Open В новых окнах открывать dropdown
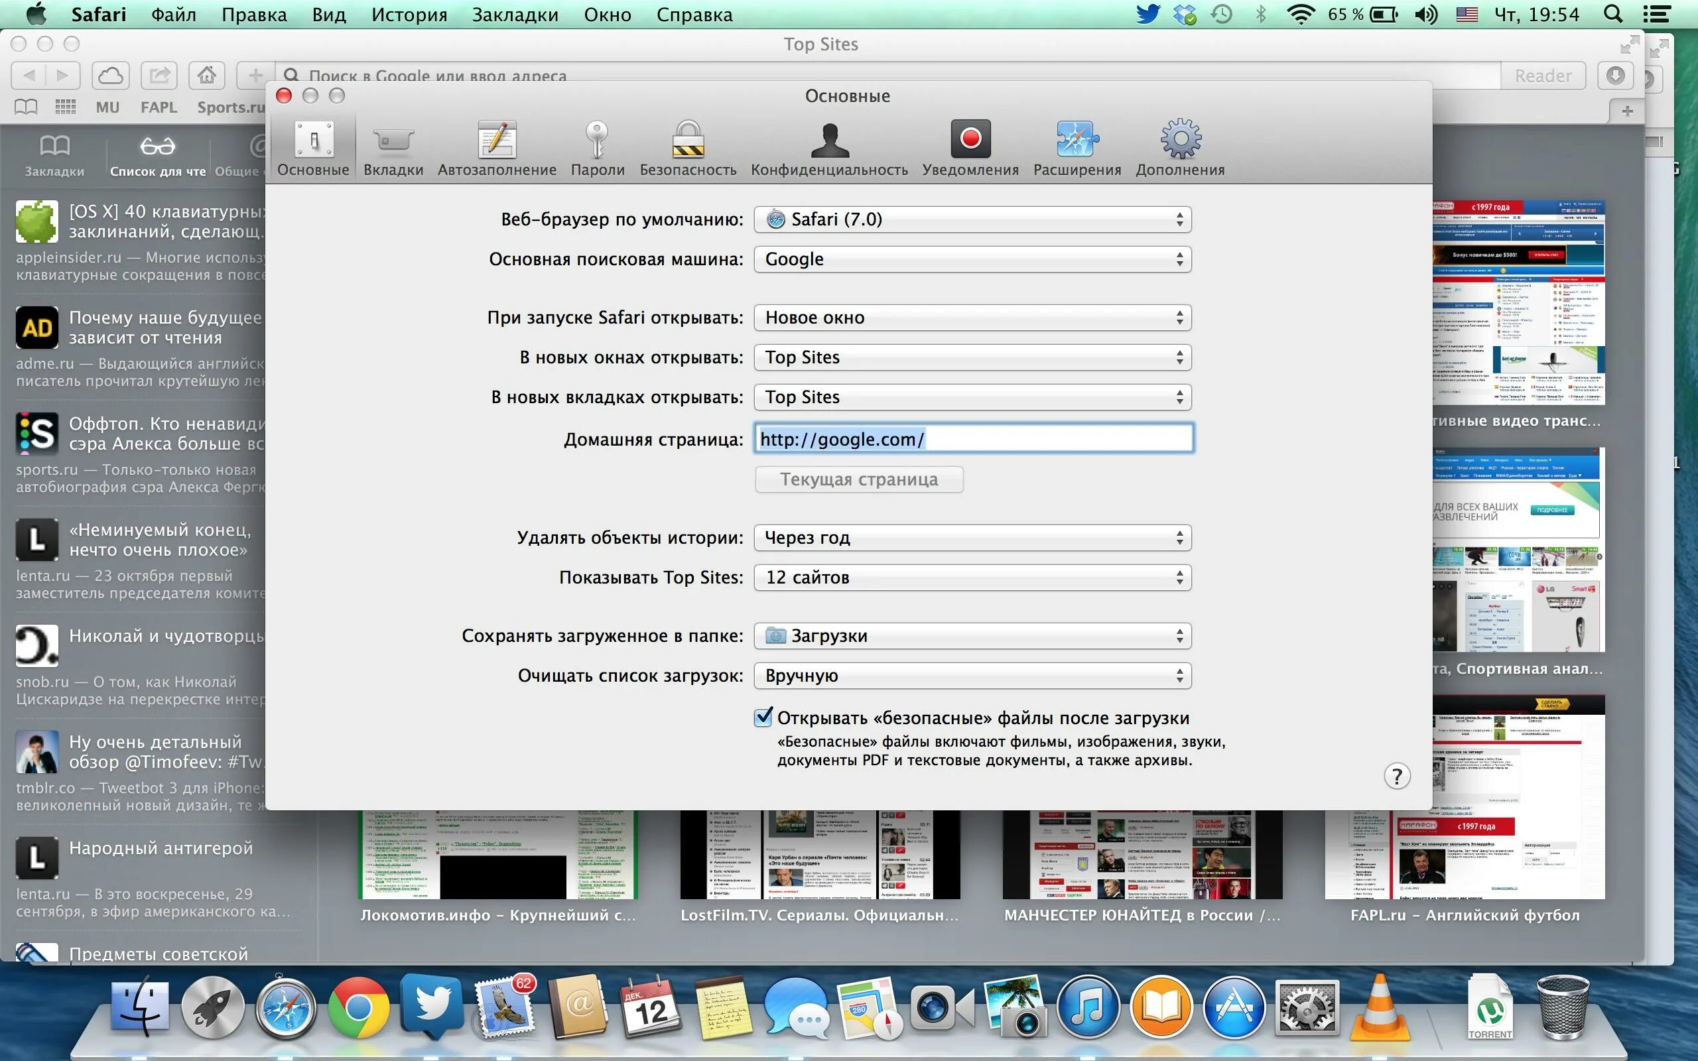The height and width of the screenshot is (1061, 1698). tap(972, 358)
